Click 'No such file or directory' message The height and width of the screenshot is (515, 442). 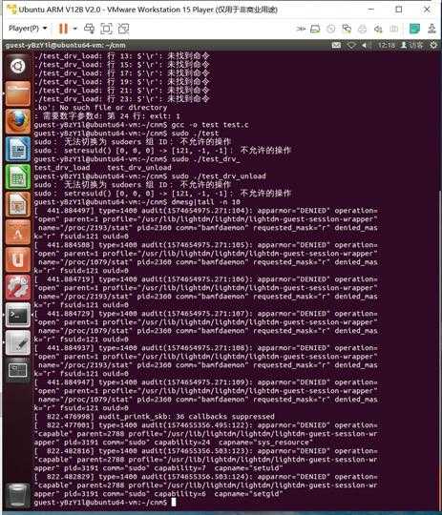pos(114,108)
